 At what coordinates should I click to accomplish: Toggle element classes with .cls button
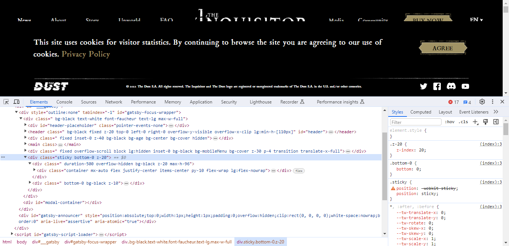click(463, 121)
